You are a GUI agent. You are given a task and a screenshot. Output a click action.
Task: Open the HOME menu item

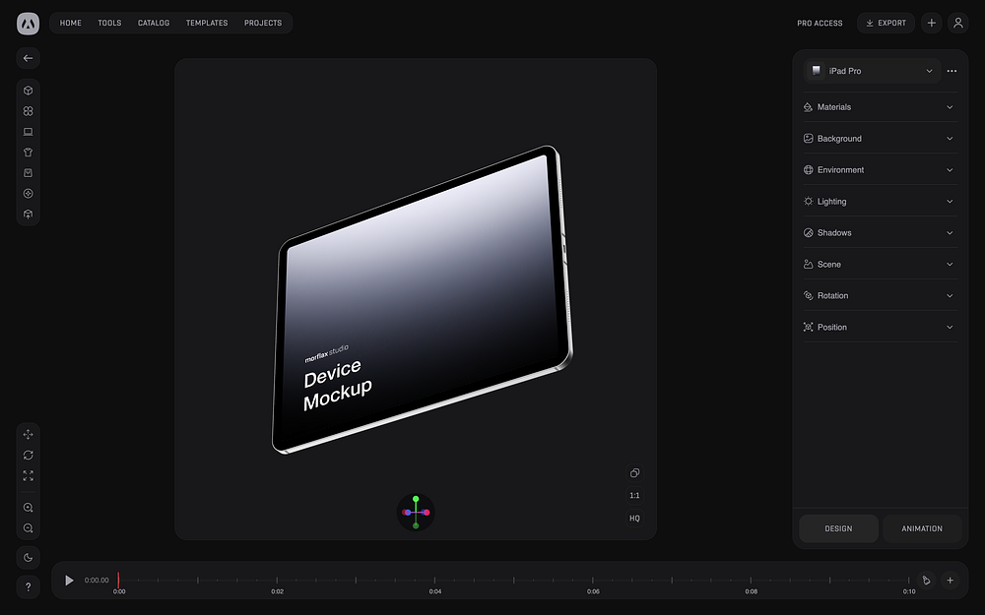[x=70, y=23]
